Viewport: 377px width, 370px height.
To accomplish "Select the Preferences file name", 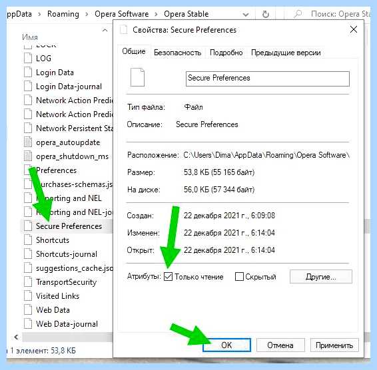I will pyautogui.click(x=56, y=170).
